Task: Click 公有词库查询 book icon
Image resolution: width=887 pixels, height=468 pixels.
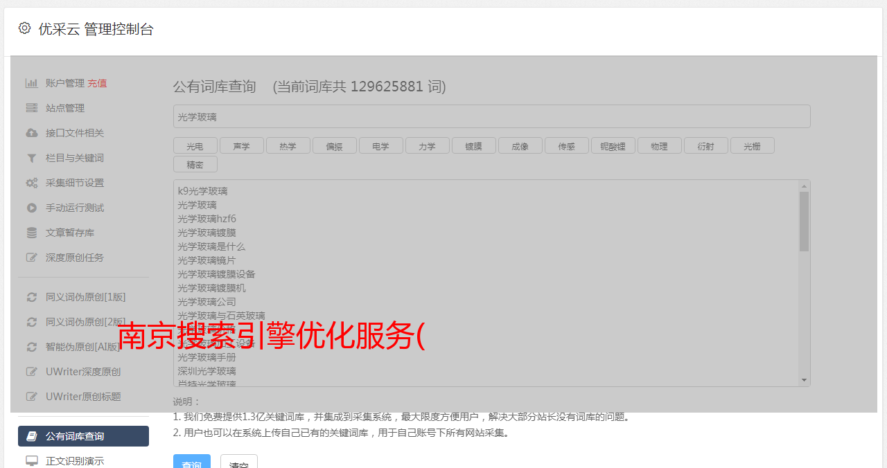Action: [32, 436]
